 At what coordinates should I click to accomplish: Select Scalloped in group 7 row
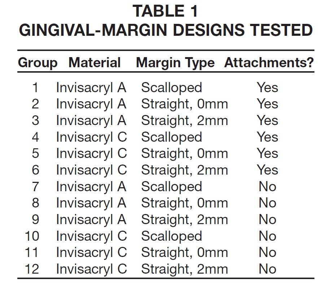click(171, 187)
